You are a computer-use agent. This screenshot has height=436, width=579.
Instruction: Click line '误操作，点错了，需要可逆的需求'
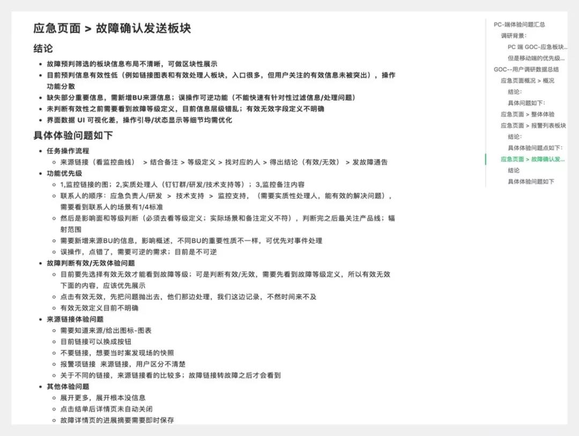coord(138,252)
